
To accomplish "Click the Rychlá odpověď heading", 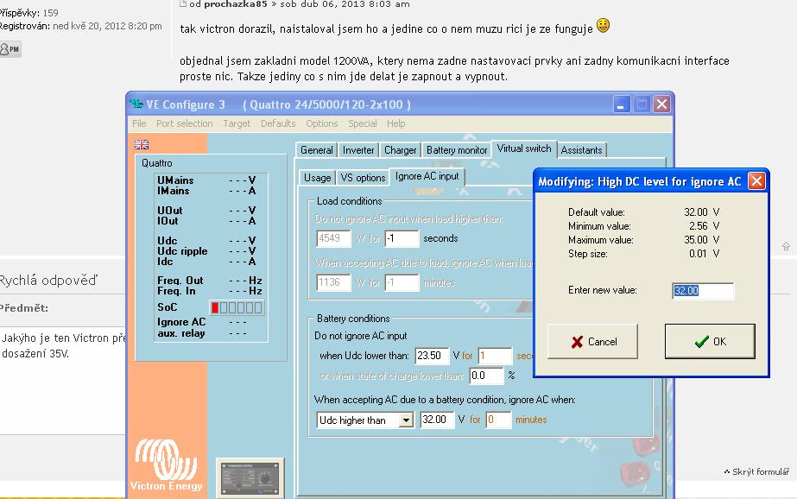I will tap(47, 280).
